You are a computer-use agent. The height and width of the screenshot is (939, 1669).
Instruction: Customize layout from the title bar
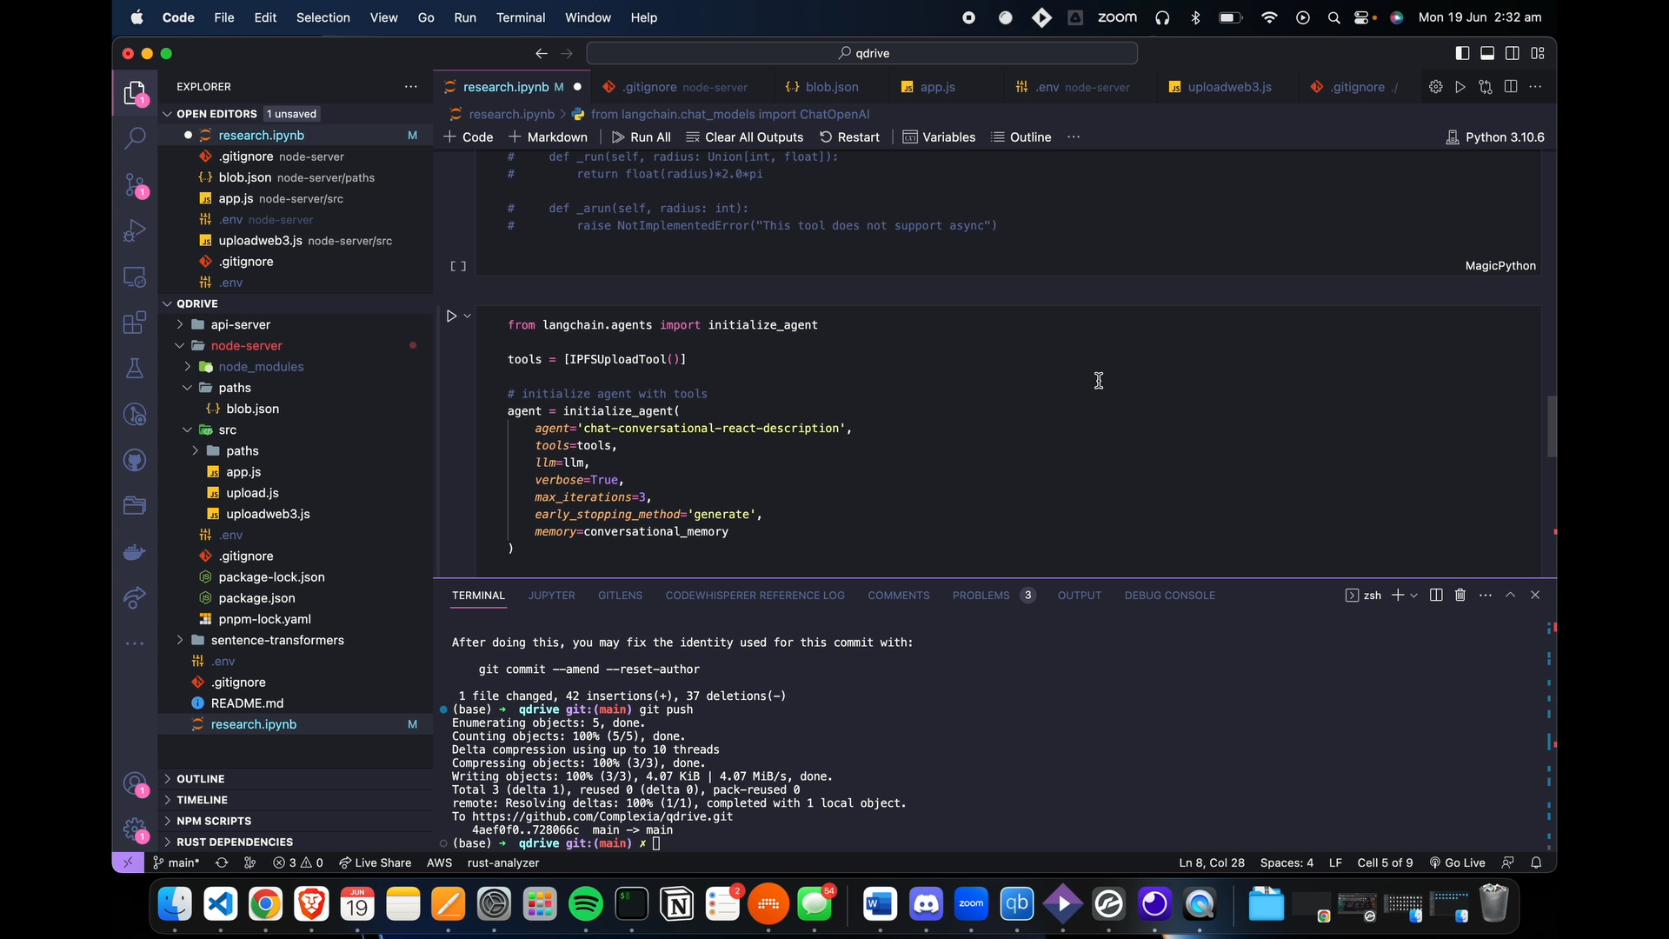pos(1538,54)
